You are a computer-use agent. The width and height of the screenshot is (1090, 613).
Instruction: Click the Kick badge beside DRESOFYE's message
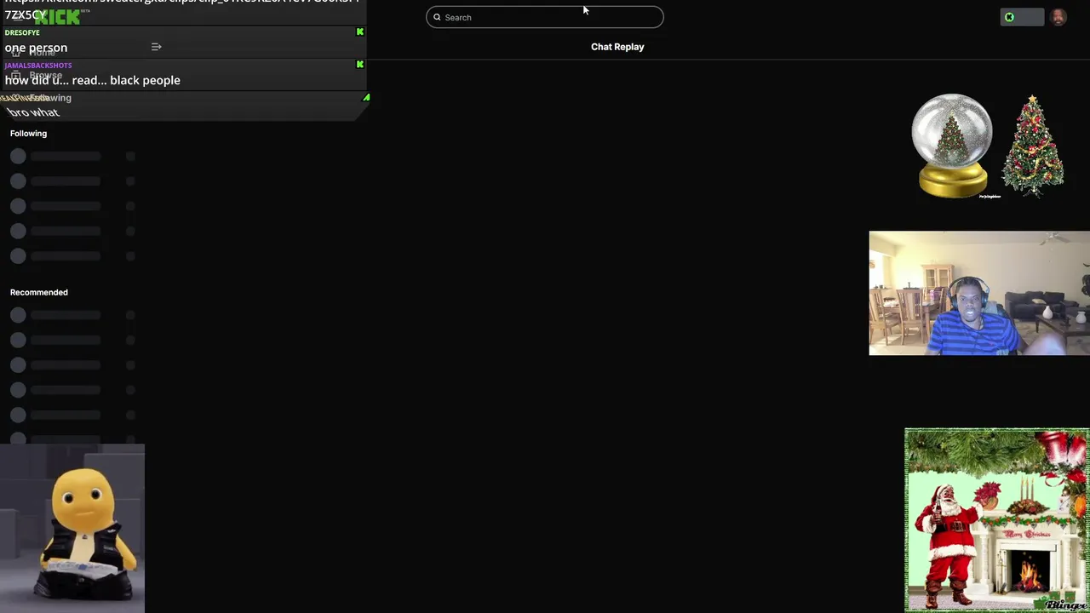(360, 32)
